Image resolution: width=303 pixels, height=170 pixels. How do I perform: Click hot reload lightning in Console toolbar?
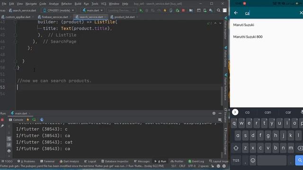[28, 119]
